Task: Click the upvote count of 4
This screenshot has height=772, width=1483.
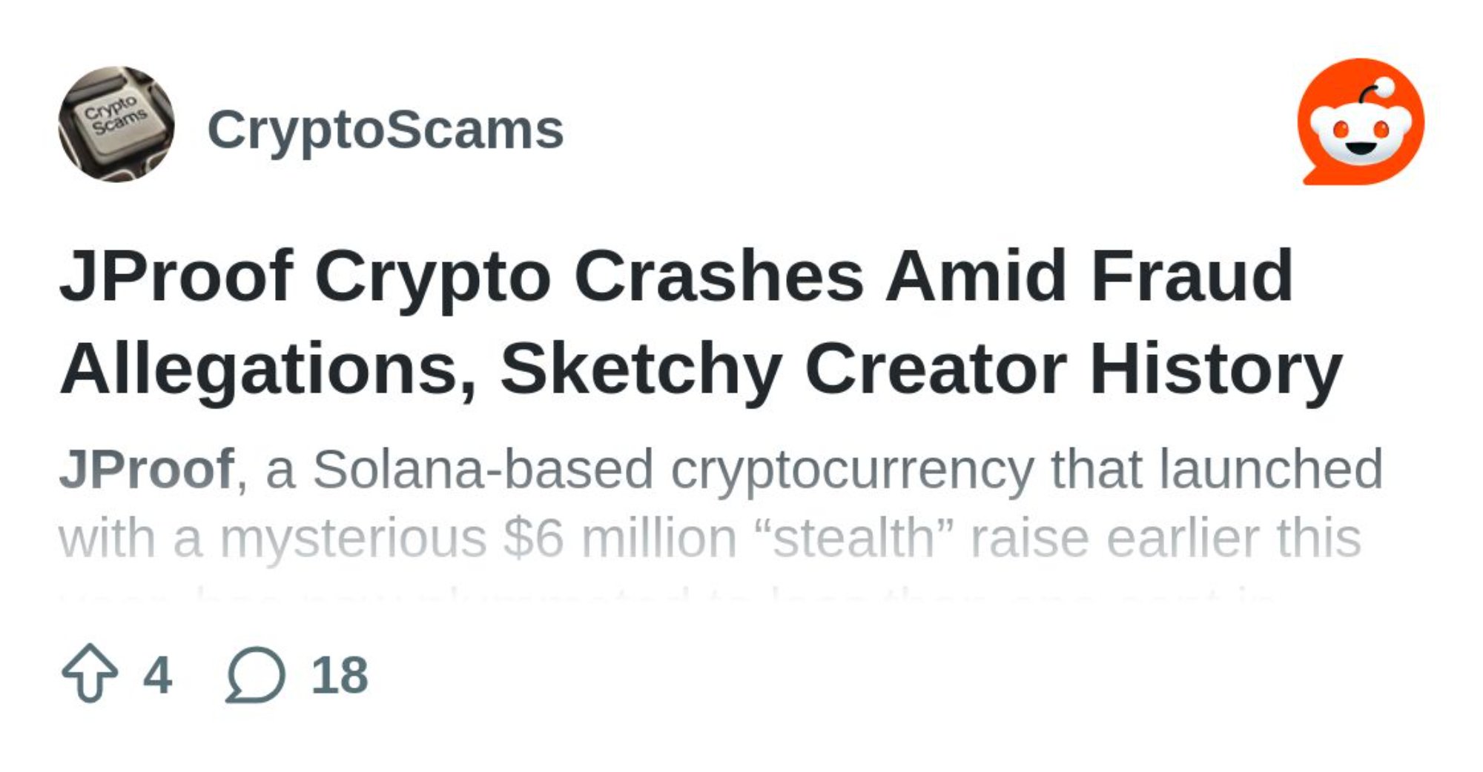Action: pos(157,675)
